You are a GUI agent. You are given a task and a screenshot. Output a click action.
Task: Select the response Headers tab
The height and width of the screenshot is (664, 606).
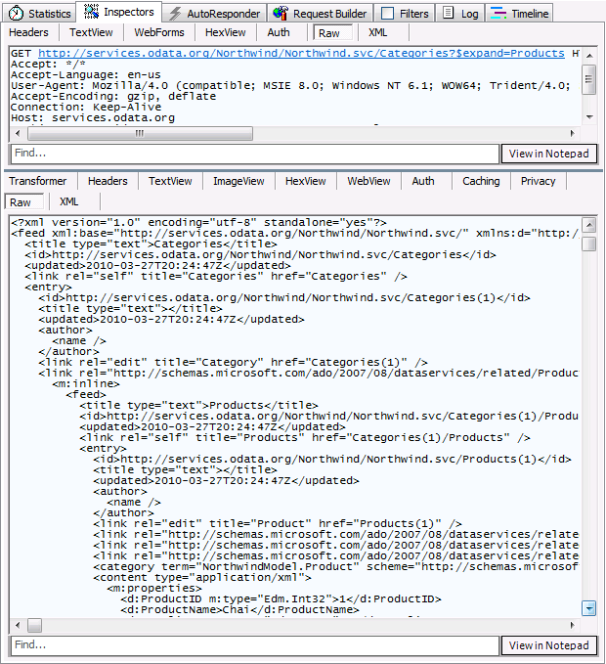point(108,181)
